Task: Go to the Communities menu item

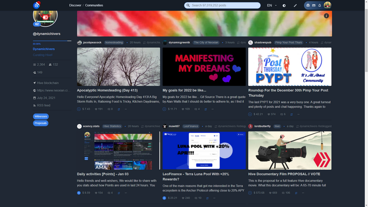Action: tap(94, 5)
